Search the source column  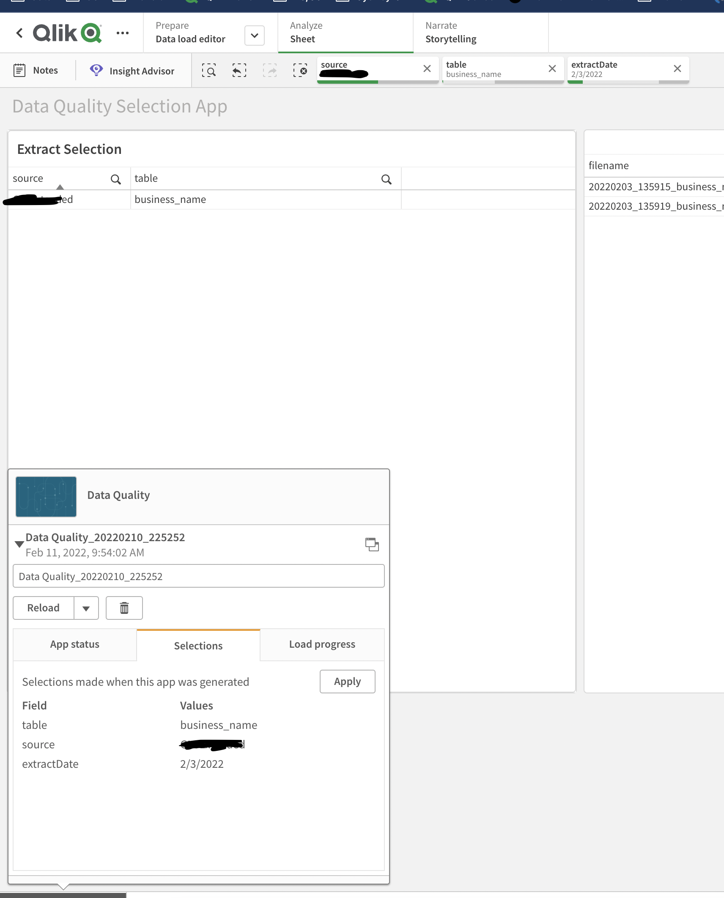(x=115, y=179)
